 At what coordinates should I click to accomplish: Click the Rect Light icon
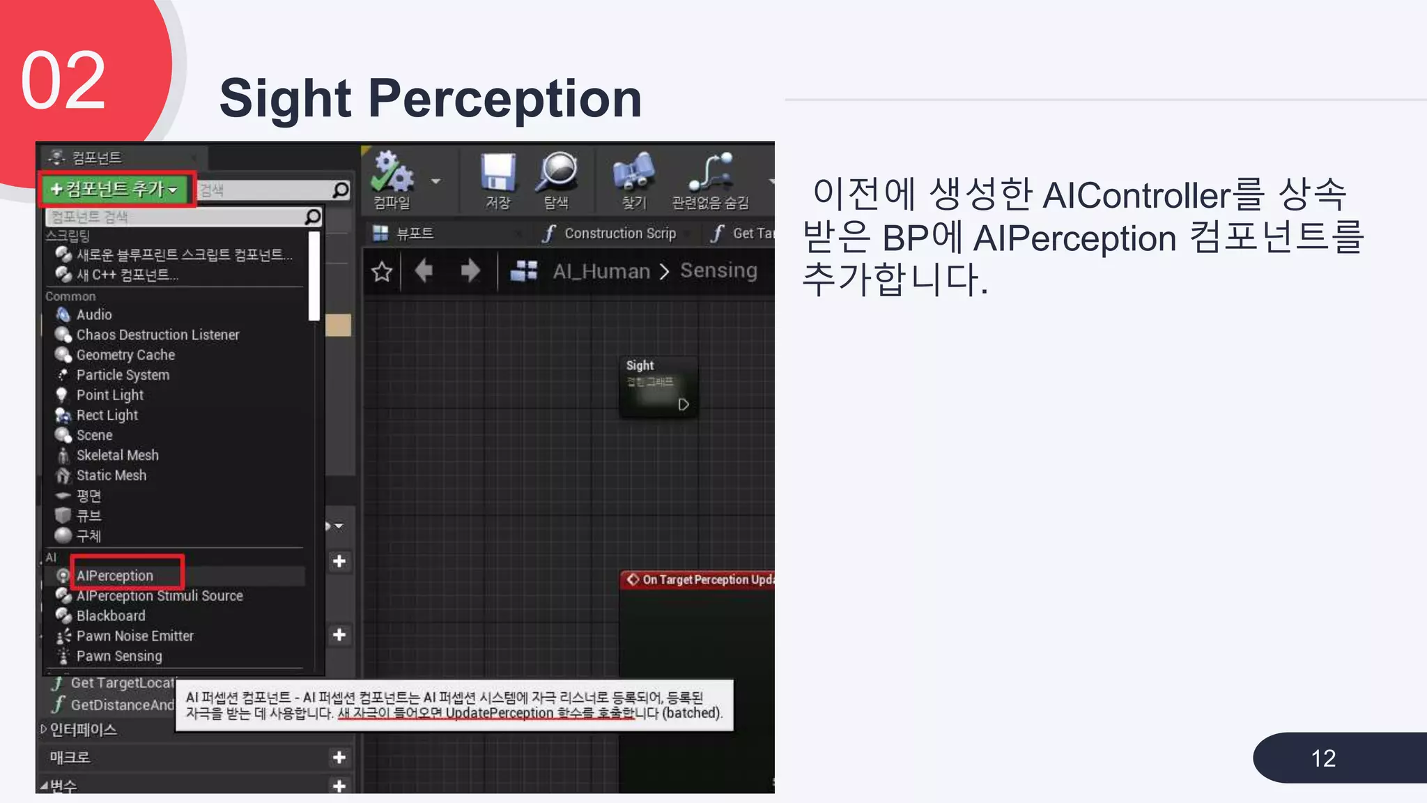point(63,415)
